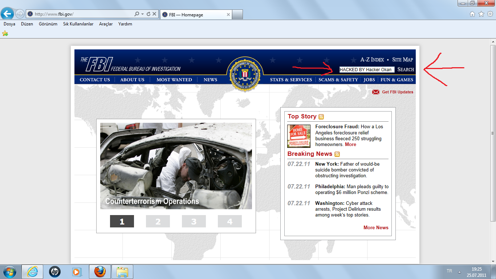
Task: Click Internet Explorer taskbar icon
Action: point(32,272)
